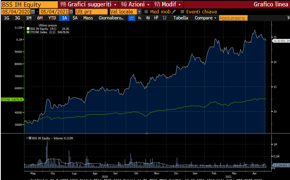Select the YTD time range tab

(x=52, y=18)
